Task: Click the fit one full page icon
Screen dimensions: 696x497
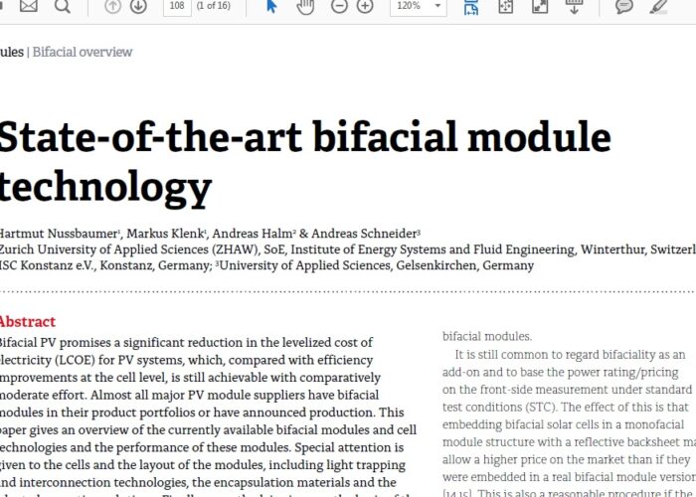Action: pyautogui.click(x=505, y=7)
